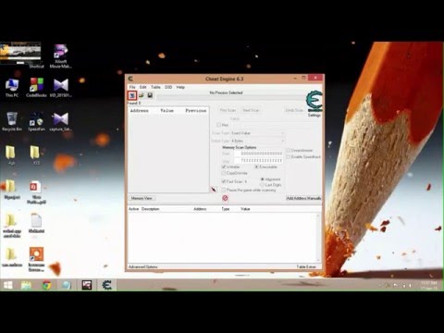Open the Xilisoft Movie Maker desktop icon
Image resolution: width=444 pixels, height=333 pixels.
[60, 56]
